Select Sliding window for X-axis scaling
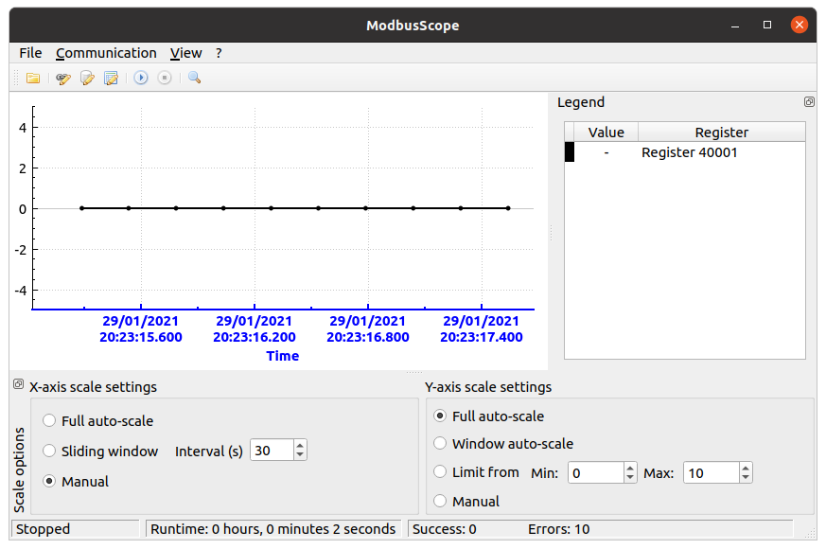 coord(48,452)
